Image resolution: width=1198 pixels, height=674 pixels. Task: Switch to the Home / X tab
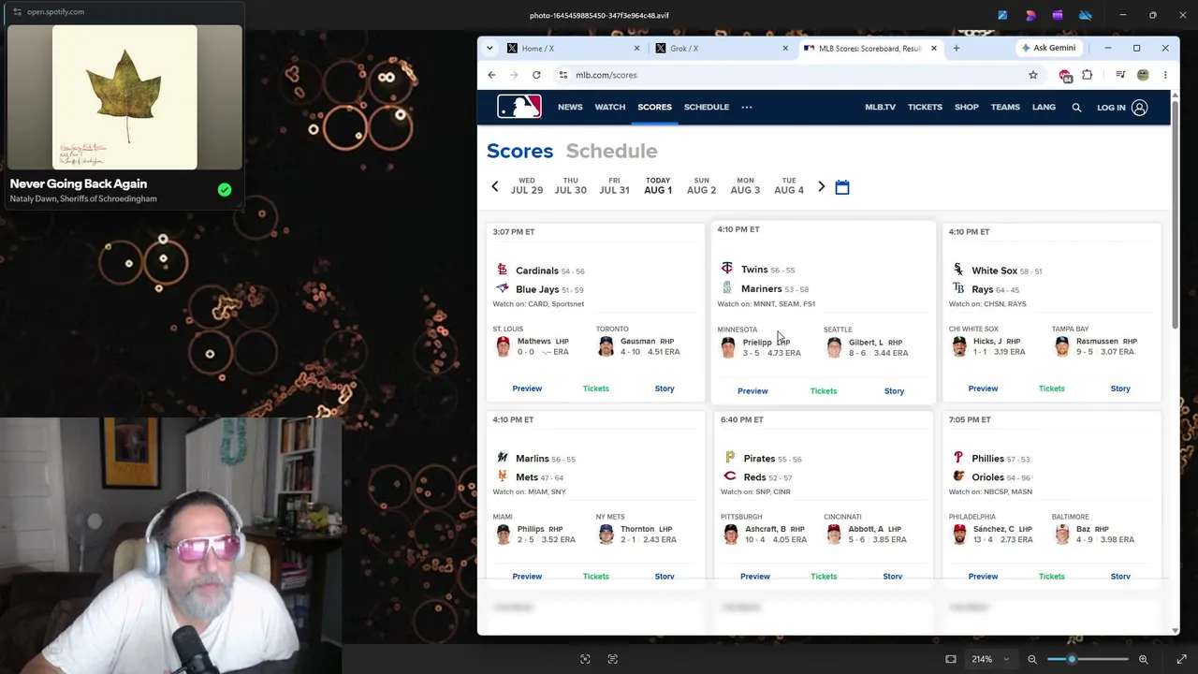(572, 49)
